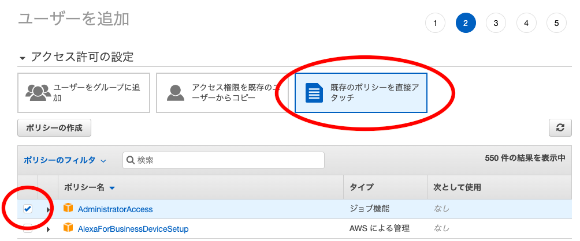
Task: Click なし in the AlexaForBusinessDeviceSetup row
Action: (x=441, y=228)
